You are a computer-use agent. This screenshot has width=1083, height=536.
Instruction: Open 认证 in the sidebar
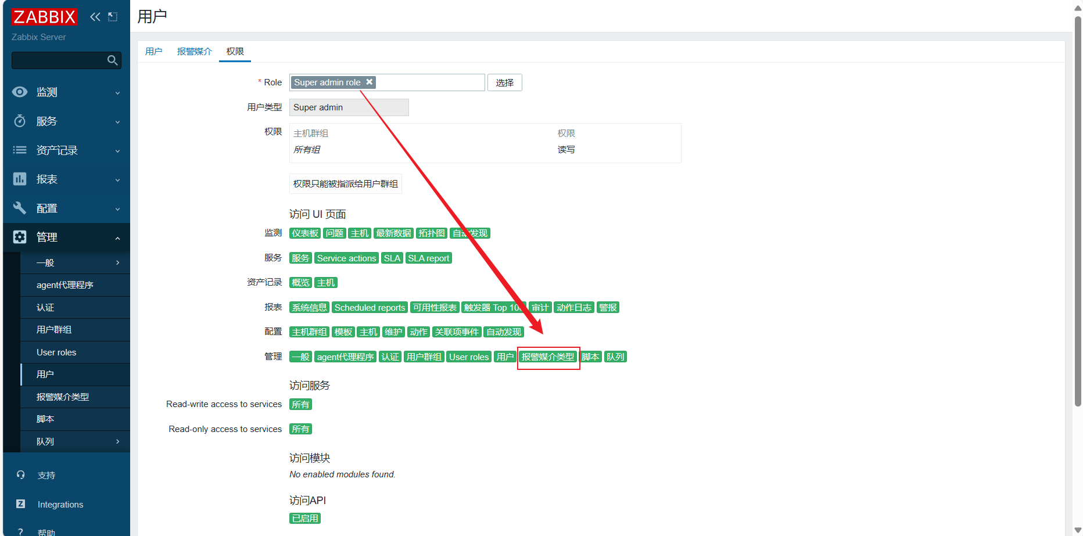click(x=75, y=307)
